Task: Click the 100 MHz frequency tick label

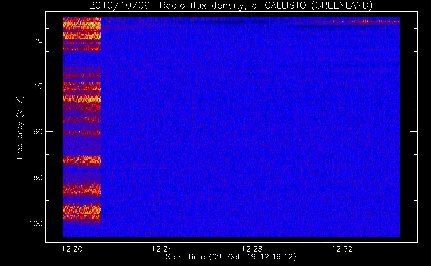Action: (36, 223)
